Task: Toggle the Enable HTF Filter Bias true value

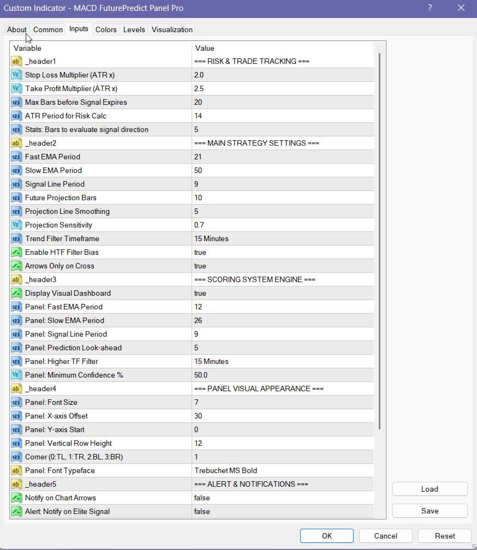Action: pos(283,253)
